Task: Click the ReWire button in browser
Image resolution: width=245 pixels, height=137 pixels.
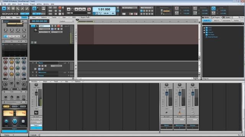Action: tap(236, 21)
